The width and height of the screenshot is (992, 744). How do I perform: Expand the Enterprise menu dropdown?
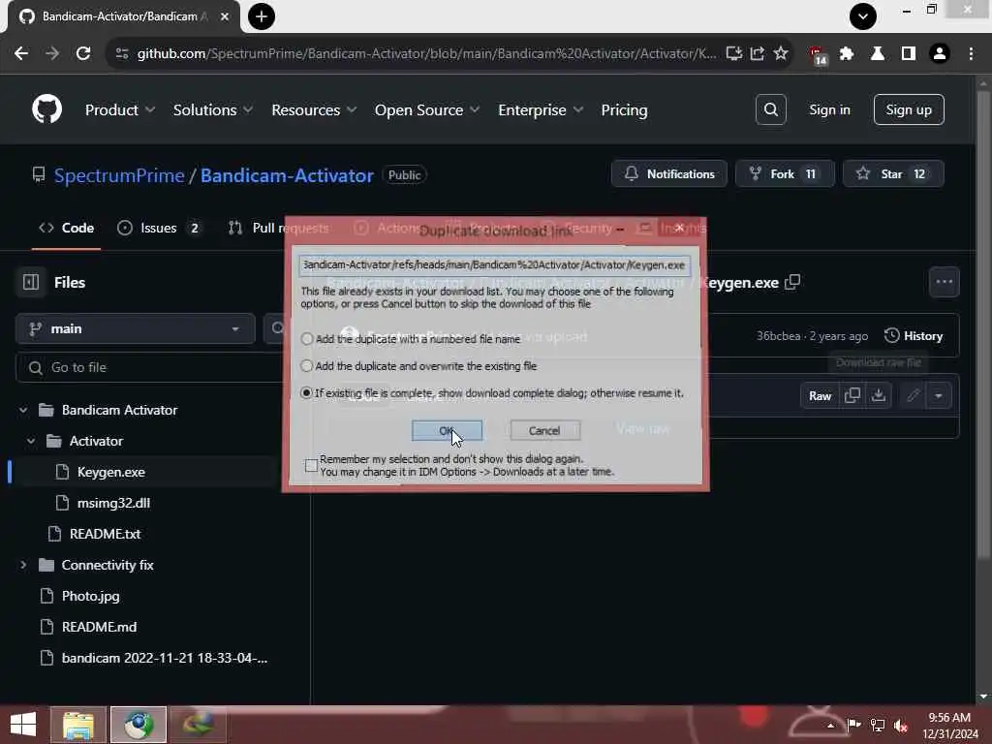pos(541,109)
